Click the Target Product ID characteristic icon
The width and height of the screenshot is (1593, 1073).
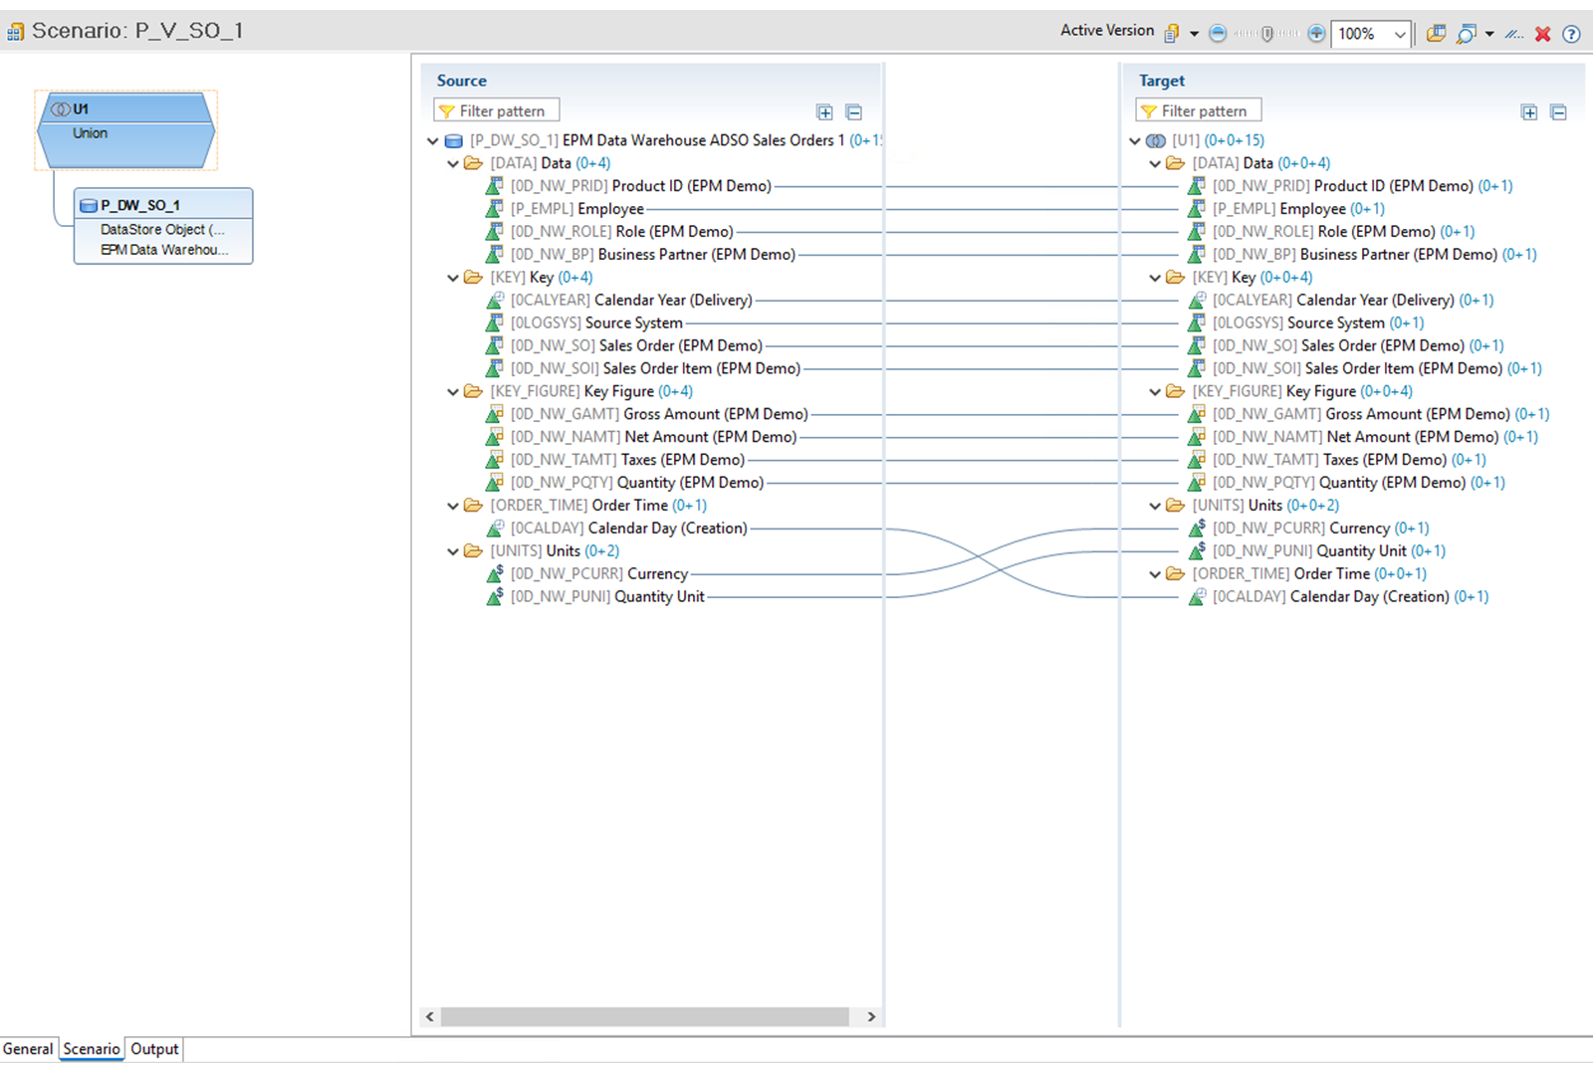point(1197,186)
